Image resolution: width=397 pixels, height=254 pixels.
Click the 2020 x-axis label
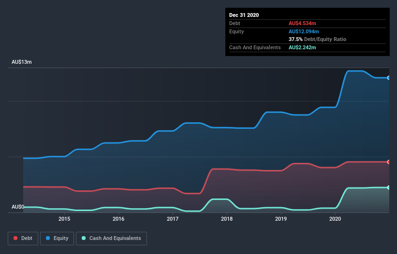point(335,219)
